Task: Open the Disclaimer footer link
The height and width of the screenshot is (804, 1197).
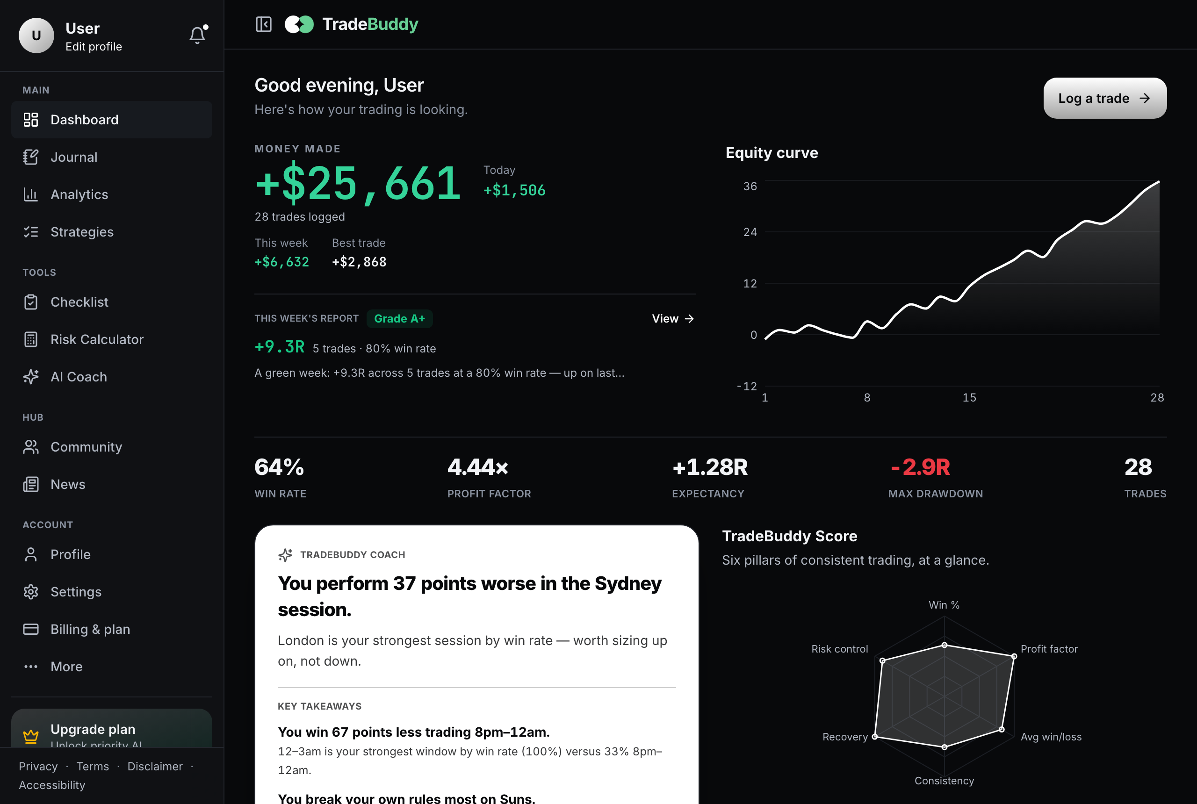Action: [x=155, y=767]
